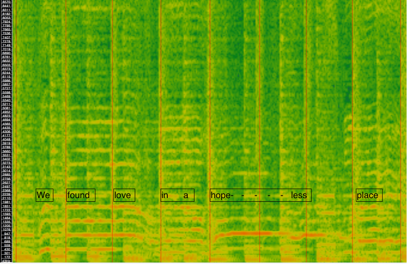Click the 2368 frequency axis label
407x264 pixels.
[x=6, y=190]
